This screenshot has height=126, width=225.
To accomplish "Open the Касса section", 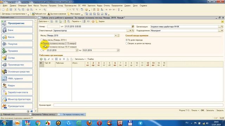I will pos(17,37).
